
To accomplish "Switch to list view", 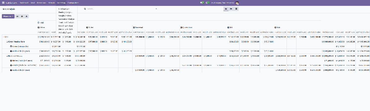I will tap(236, 9).
